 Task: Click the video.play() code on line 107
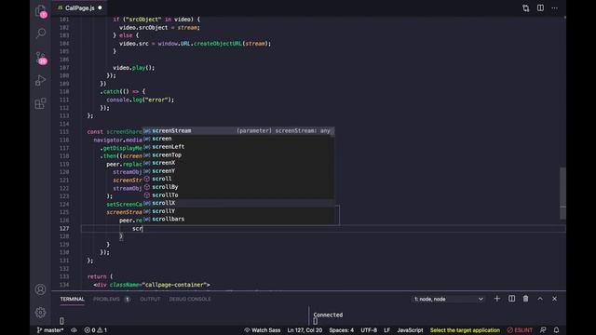pyautogui.click(x=134, y=68)
